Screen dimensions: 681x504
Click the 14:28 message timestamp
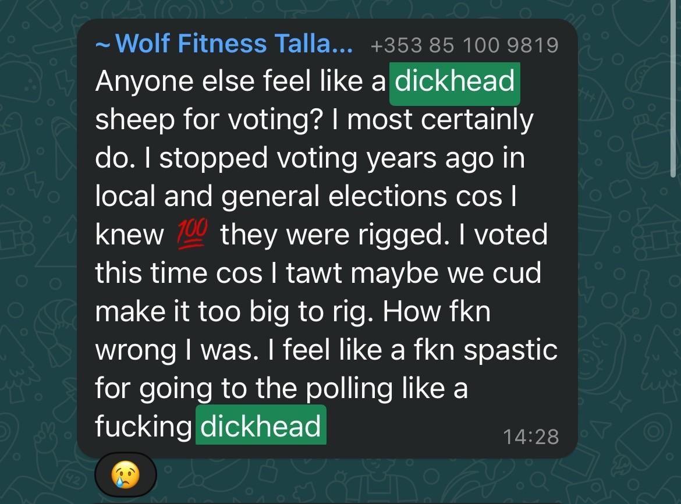pos(531,436)
